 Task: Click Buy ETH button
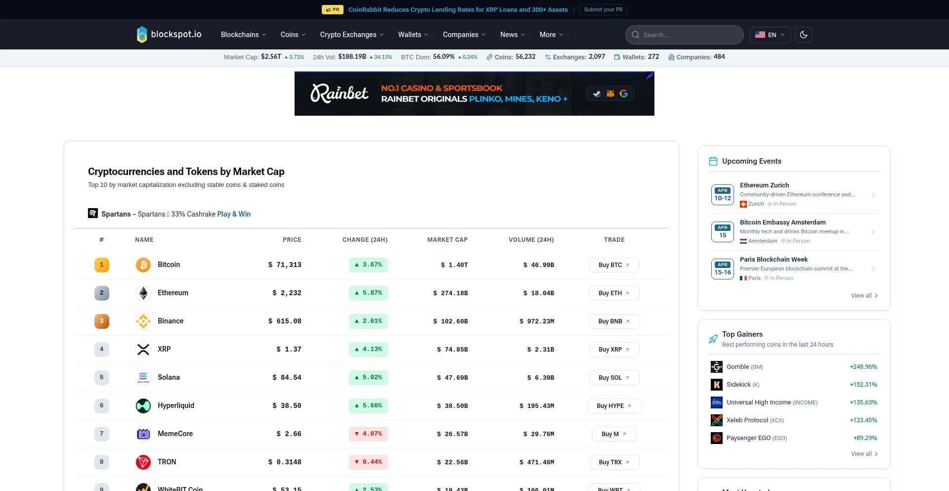click(x=614, y=293)
